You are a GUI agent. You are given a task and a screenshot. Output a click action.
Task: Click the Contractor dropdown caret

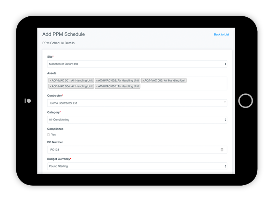(x=225, y=102)
